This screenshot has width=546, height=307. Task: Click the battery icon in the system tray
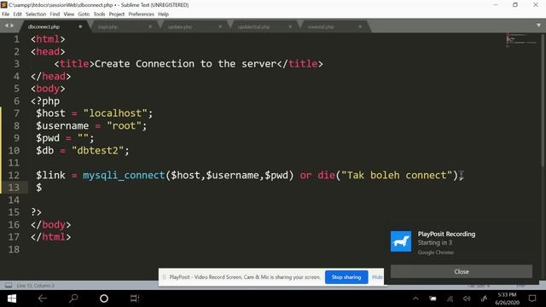(433, 298)
